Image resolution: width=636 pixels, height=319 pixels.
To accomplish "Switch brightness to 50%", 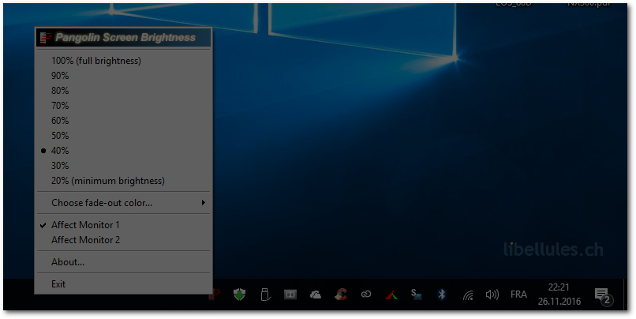I will (124, 136).
